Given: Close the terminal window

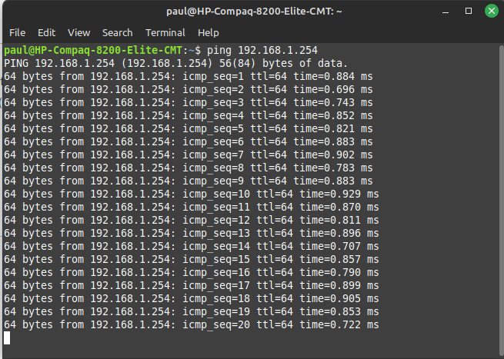Looking at the screenshot, I should tap(490, 12).
